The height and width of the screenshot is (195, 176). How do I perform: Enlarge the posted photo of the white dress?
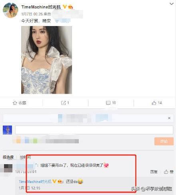[46, 60]
